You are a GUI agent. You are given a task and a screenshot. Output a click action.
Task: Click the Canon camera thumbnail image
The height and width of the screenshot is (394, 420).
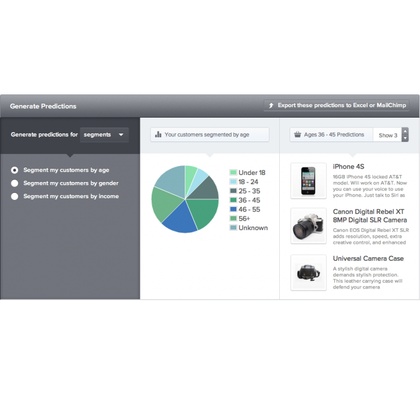click(x=309, y=226)
